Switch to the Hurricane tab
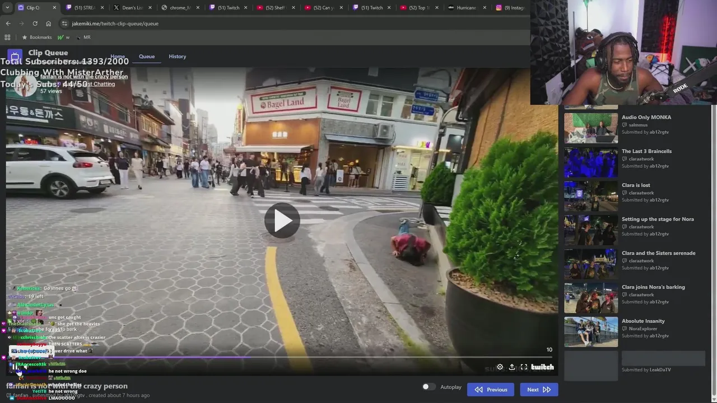This screenshot has height=403, width=717. (468, 8)
